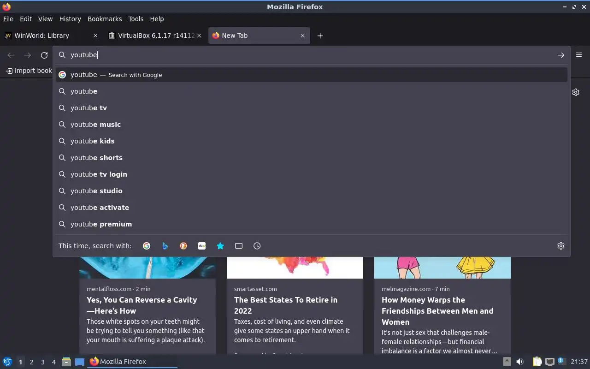Search open tabs using the tab icon

[x=239, y=246]
